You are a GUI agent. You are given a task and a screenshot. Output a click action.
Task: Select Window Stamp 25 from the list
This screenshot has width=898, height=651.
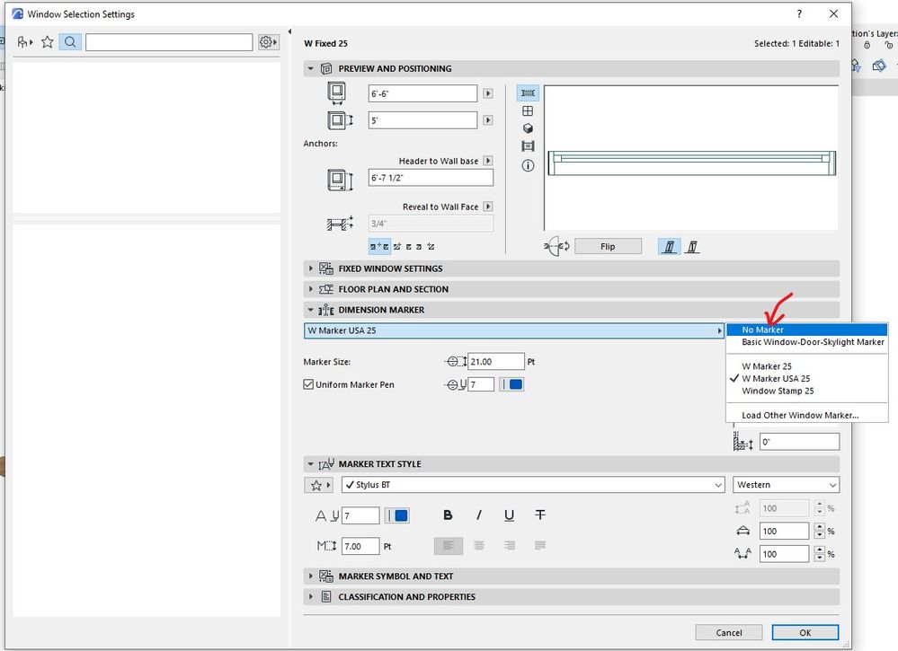click(x=777, y=391)
